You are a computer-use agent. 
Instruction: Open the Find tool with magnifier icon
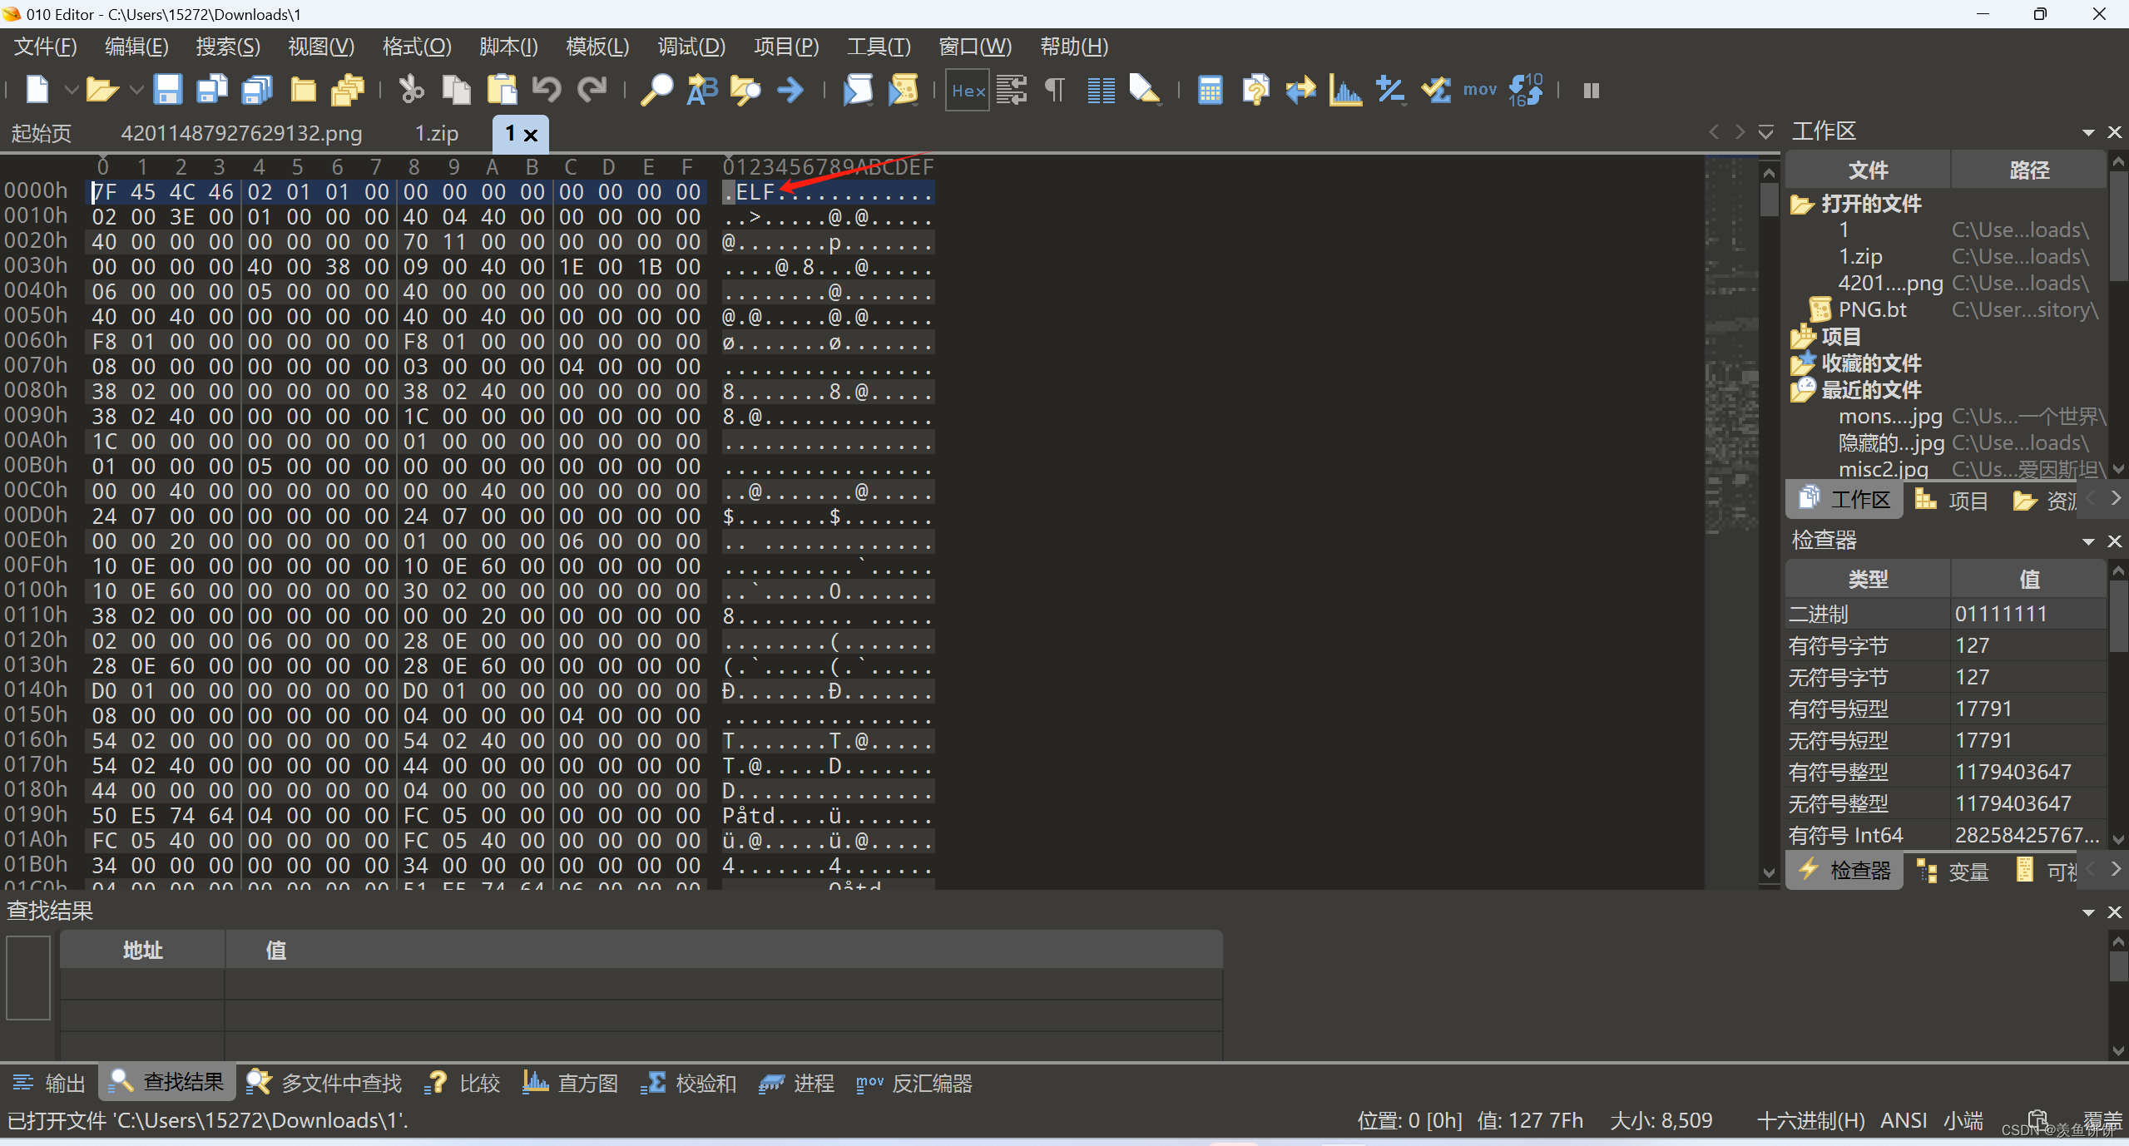coord(657,90)
